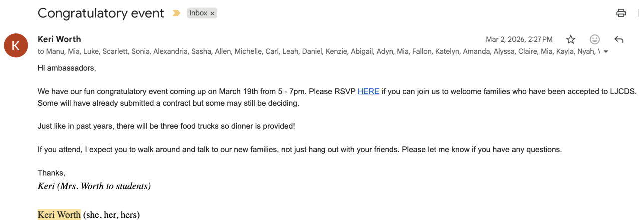Open the RSVP HERE link
639x220 pixels.
[368, 91]
